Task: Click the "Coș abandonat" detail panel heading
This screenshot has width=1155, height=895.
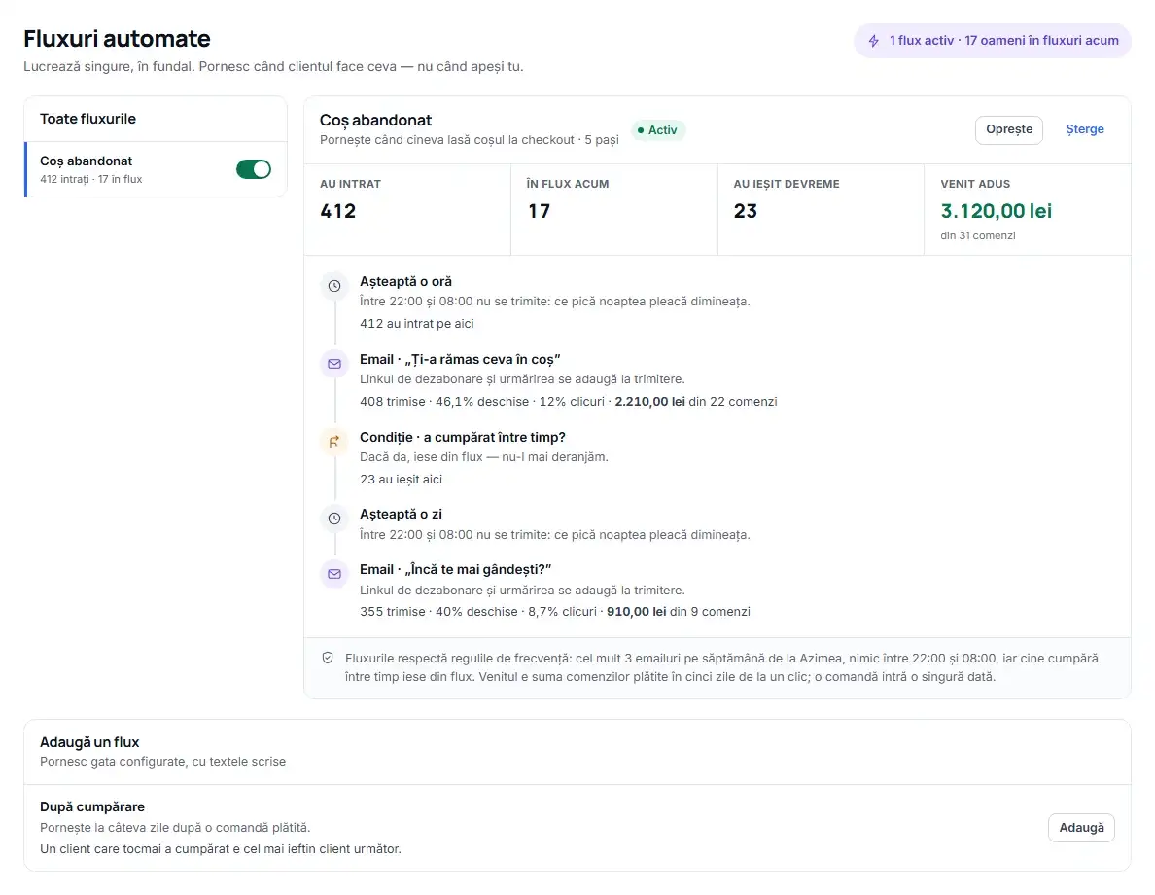Action: click(375, 121)
